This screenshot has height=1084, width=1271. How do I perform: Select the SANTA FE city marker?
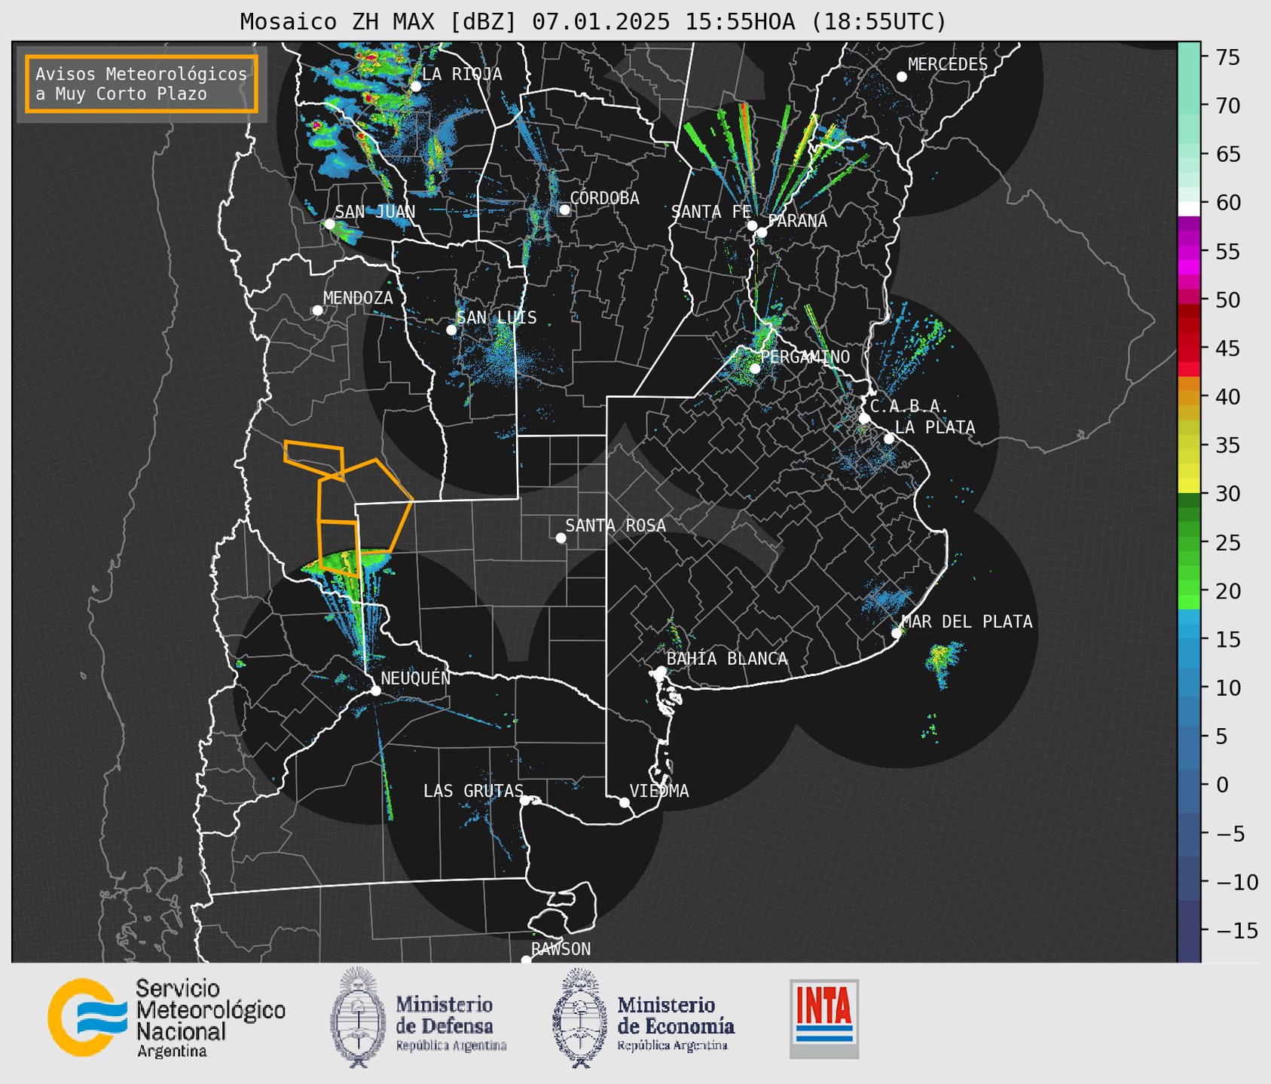[x=752, y=225]
